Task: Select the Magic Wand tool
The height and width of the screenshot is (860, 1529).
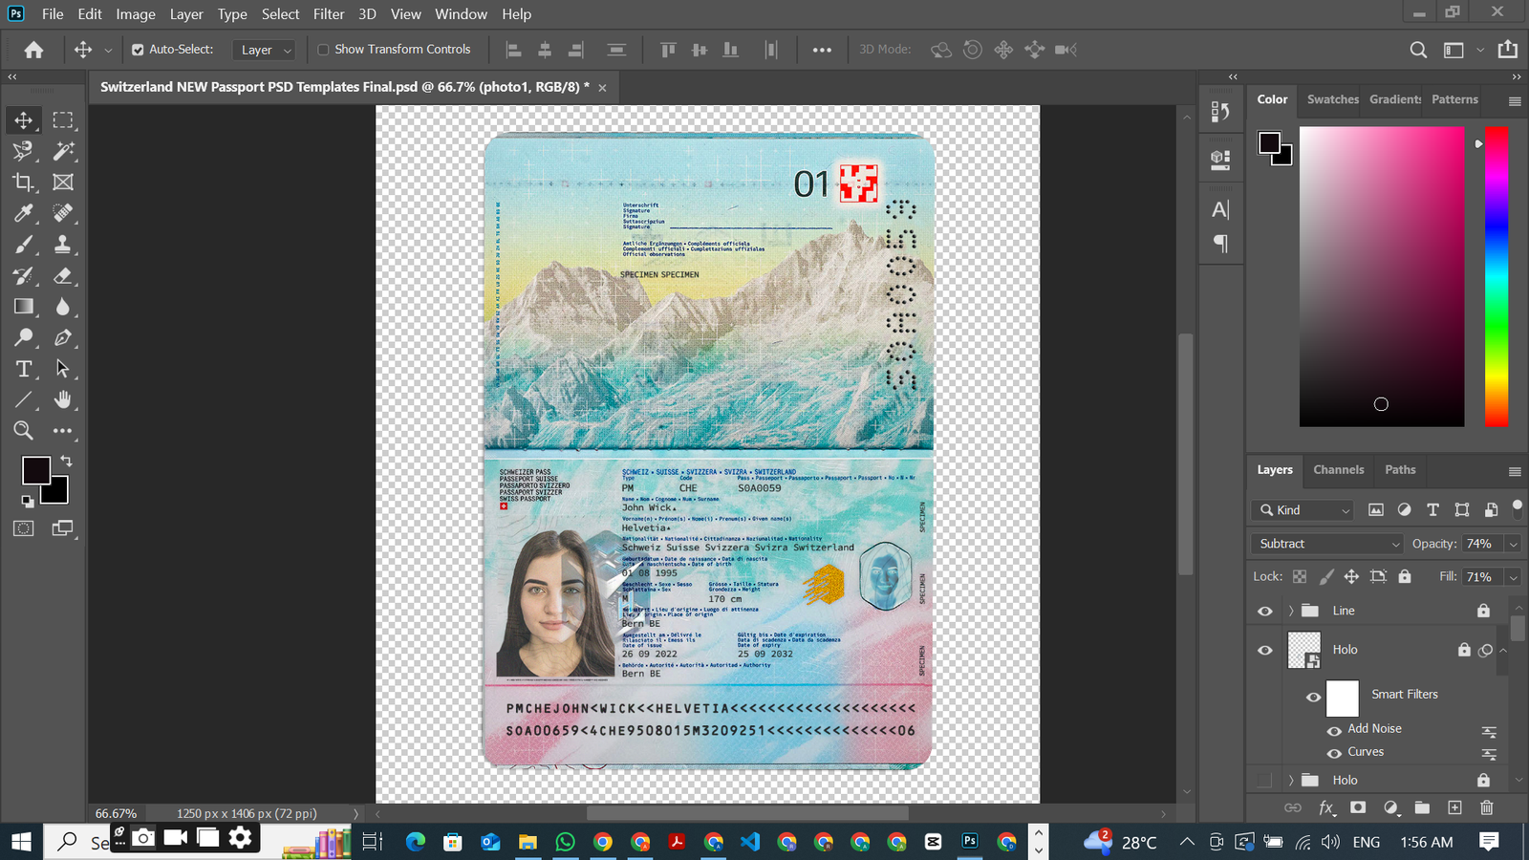Action: point(63,151)
